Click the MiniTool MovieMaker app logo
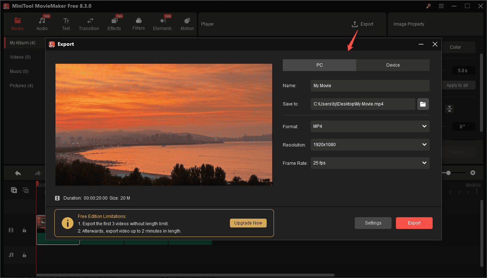The height and width of the screenshot is (278, 487). point(6,6)
